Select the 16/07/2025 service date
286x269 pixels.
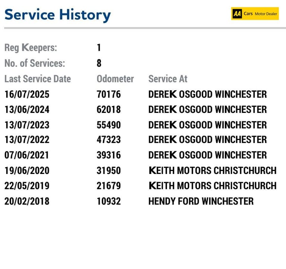[27, 94]
